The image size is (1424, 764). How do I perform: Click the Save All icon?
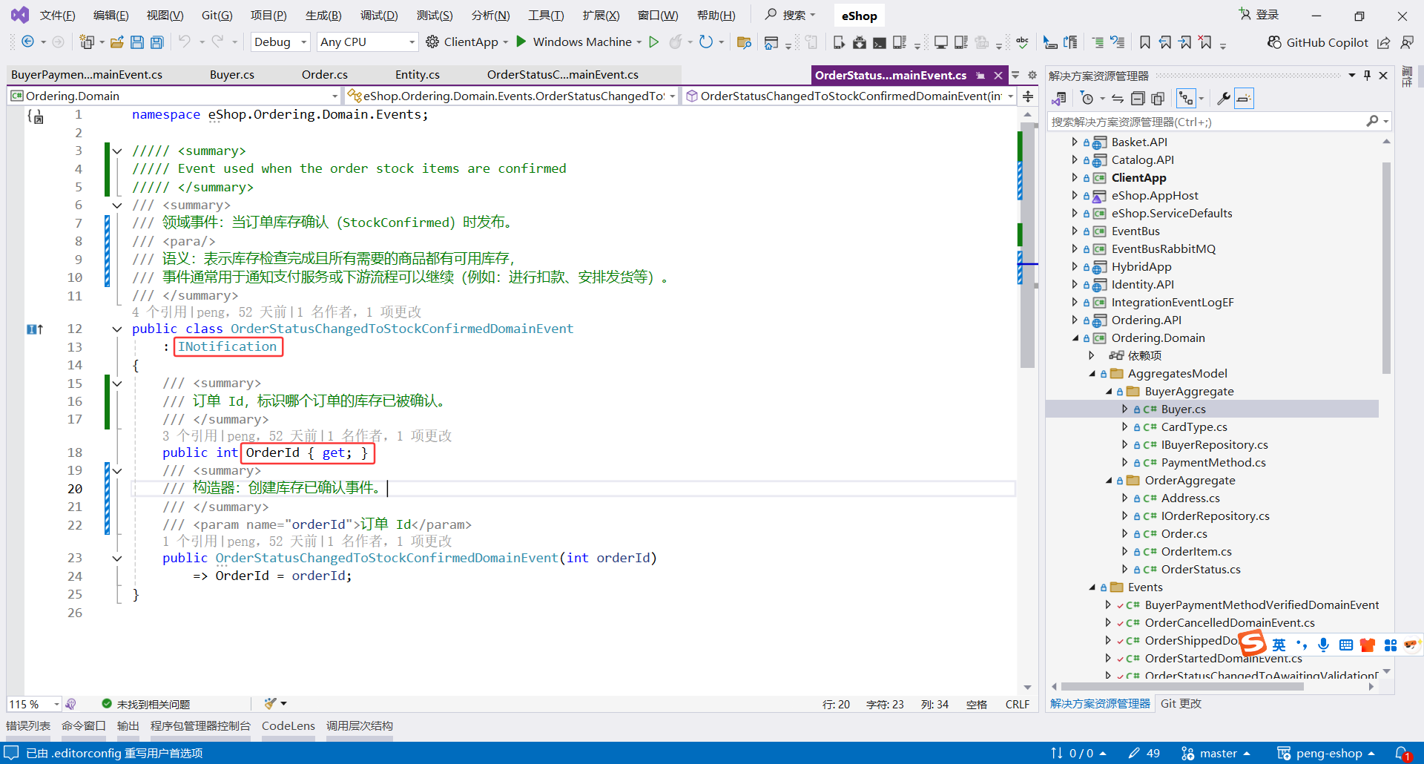click(157, 42)
